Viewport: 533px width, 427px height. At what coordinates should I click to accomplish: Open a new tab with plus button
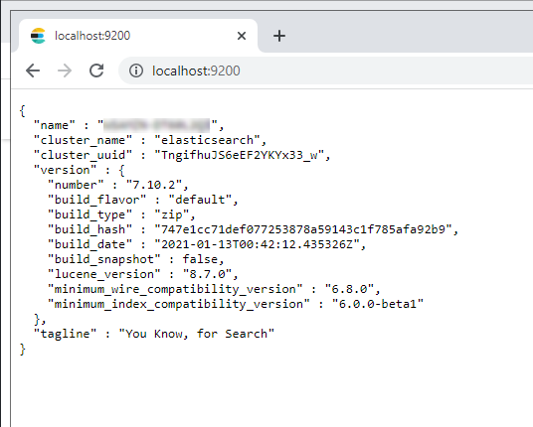tap(279, 36)
